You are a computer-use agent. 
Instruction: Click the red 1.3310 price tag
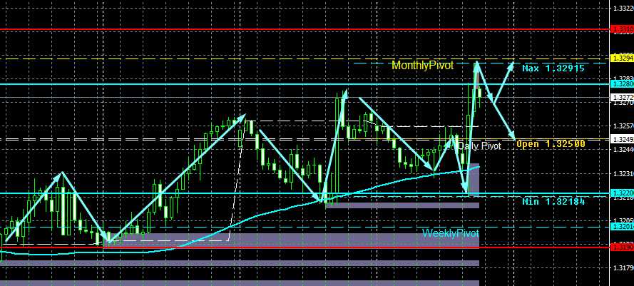tap(622, 29)
